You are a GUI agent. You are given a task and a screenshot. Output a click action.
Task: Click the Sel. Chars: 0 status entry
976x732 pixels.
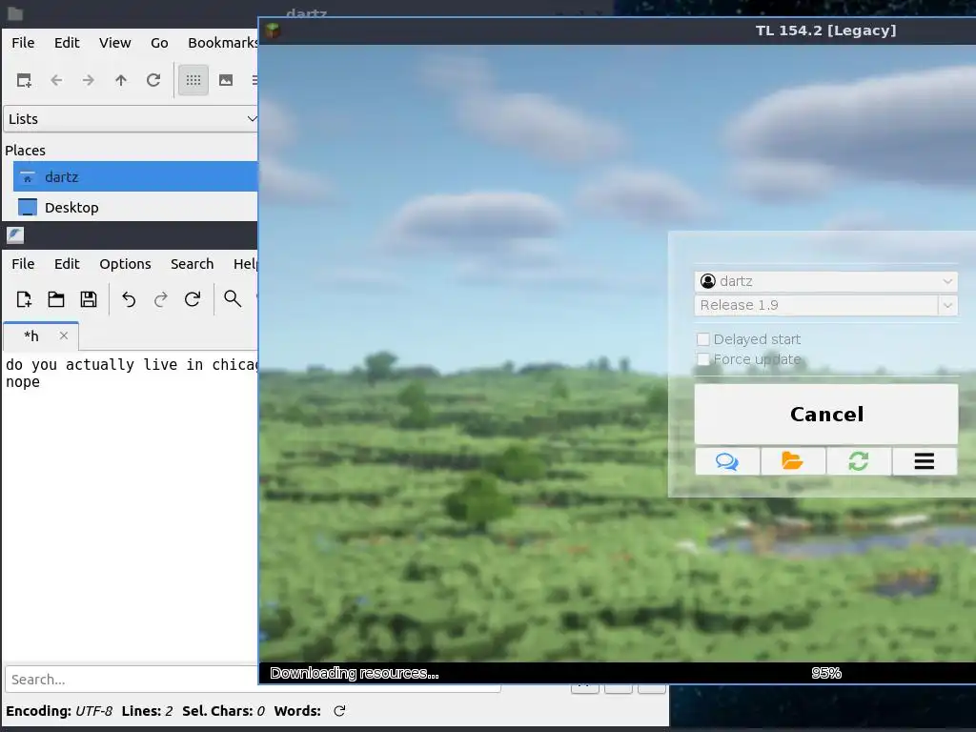tap(223, 711)
